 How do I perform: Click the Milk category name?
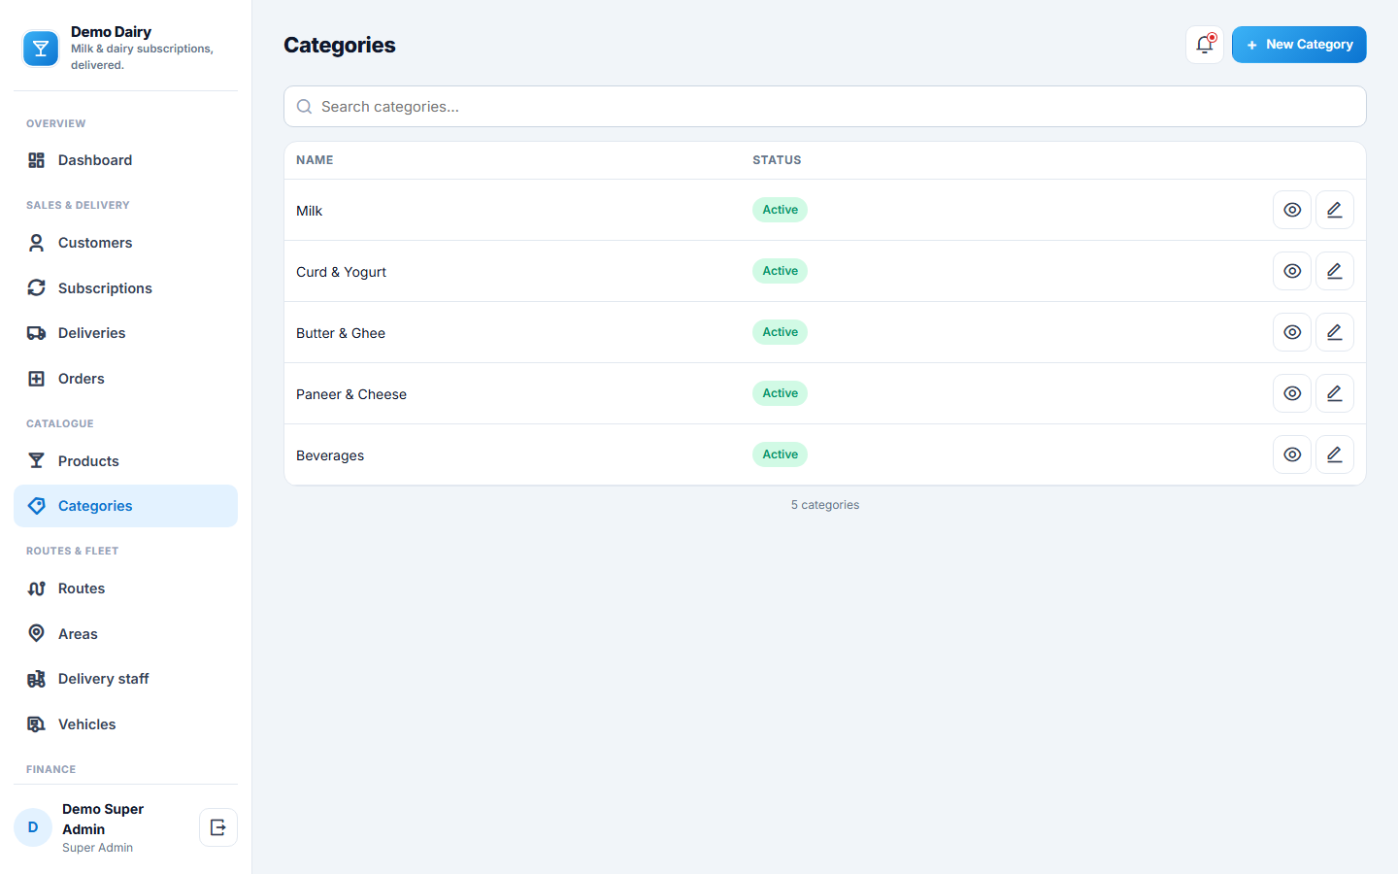309,211
